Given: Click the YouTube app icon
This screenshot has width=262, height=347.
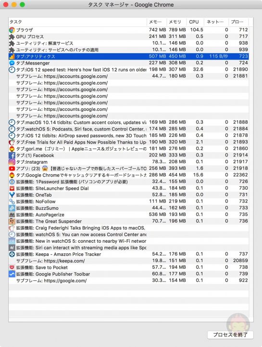Looking at the screenshot, I should pos(12,168).
